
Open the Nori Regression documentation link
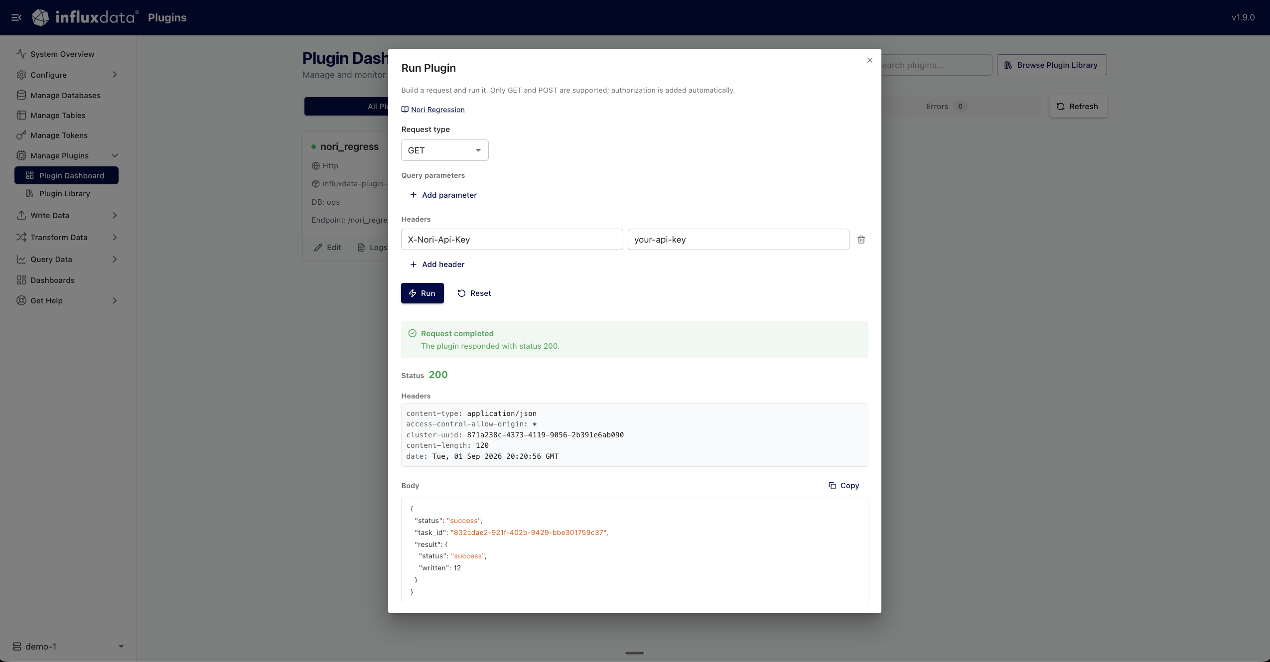click(437, 110)
